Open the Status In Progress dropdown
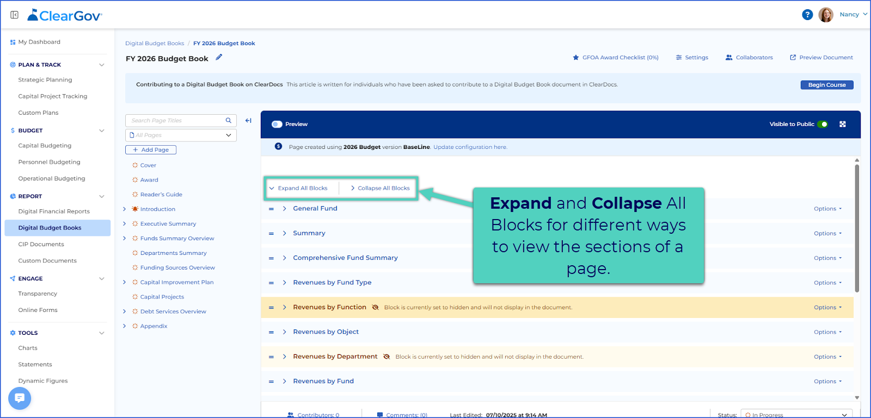871x418 pixels. 796,414
